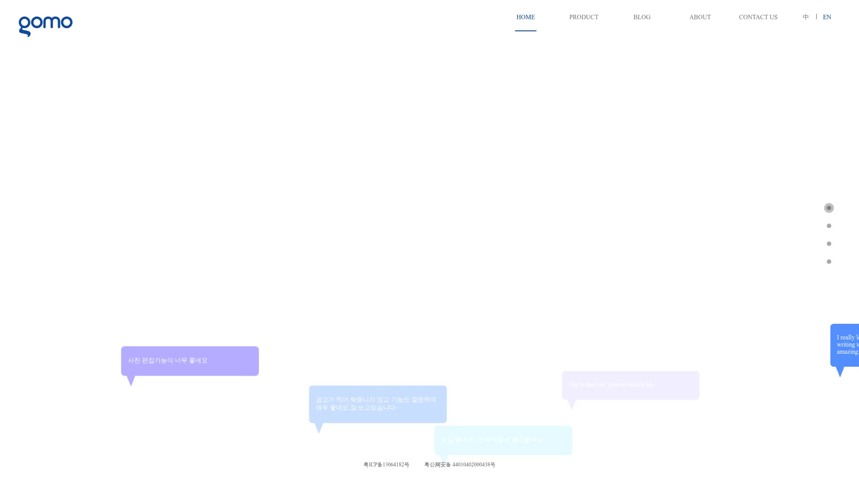Open the 粤公网安备 44010402000438号 link

point(459,465)
